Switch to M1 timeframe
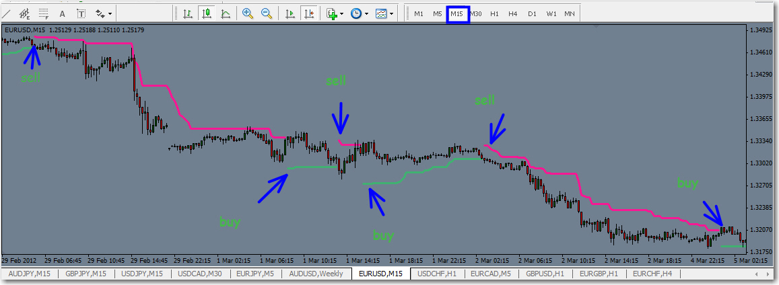This screenshot has height=285, width=779. click(419, 14)
